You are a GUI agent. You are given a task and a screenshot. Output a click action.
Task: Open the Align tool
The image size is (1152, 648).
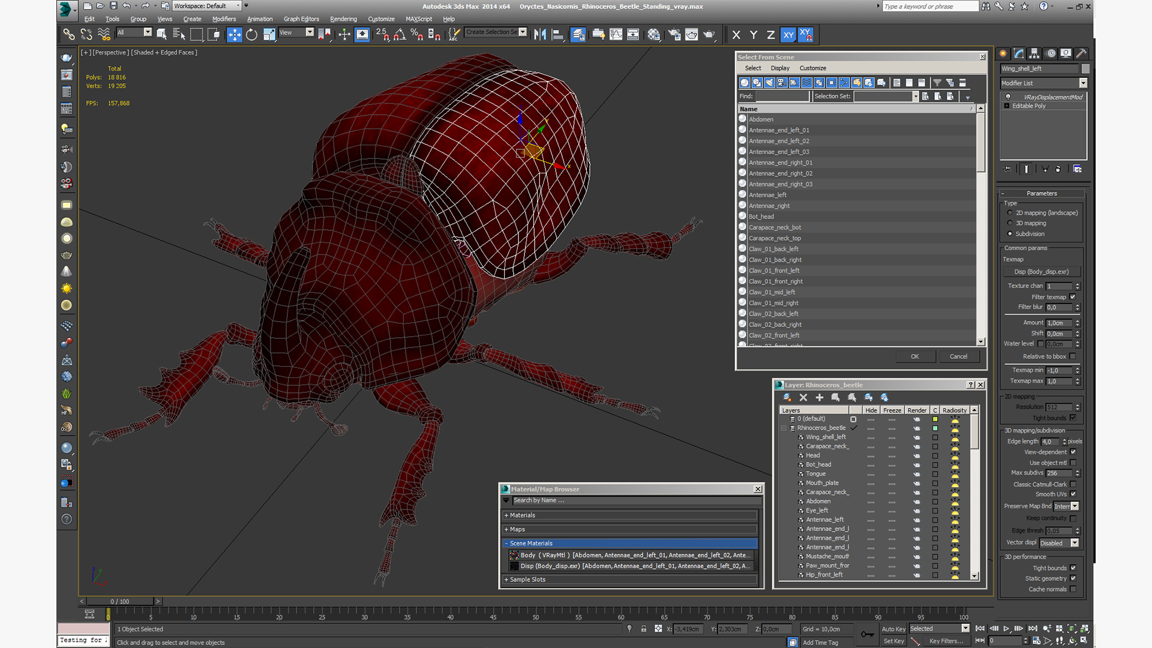tap(557, 34)
